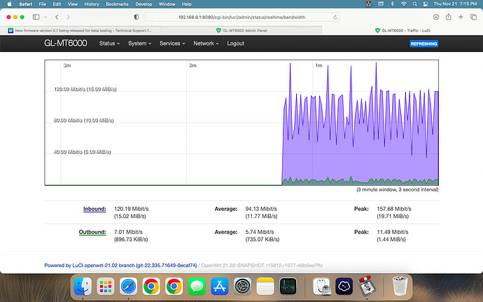This screenshot has width=483, height=302.
Task: Click the Powered by LuCI openwrt-21.02 link
Action: pos(120,247)
